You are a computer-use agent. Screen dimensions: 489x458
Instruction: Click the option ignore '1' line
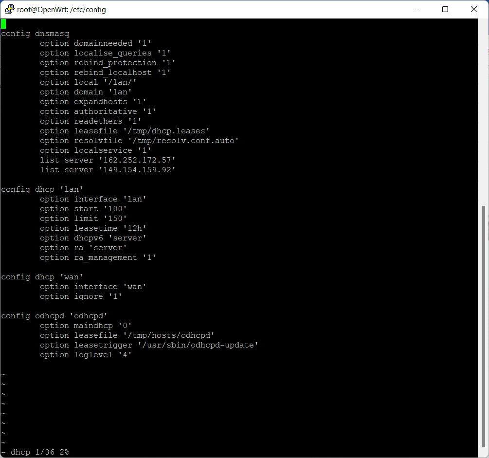81,296
